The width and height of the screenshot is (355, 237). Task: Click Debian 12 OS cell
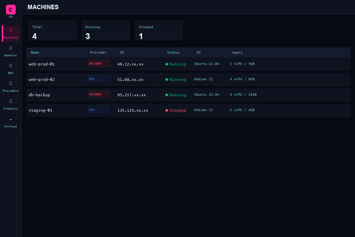204,79
